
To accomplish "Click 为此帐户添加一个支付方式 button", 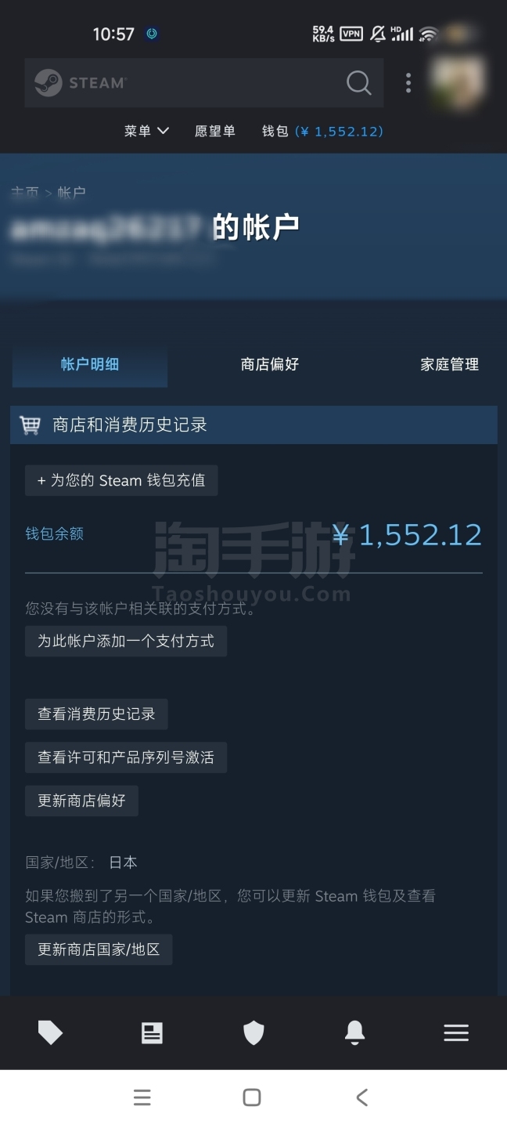I will click(126, 641).
